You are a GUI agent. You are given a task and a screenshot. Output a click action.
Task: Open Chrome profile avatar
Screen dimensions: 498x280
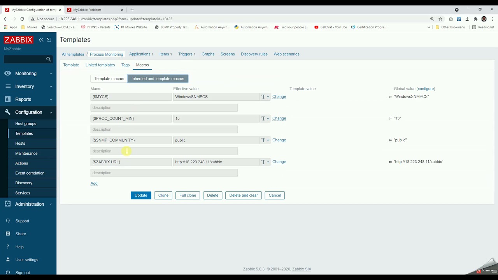pyautogui.click(x=484, y=19)
